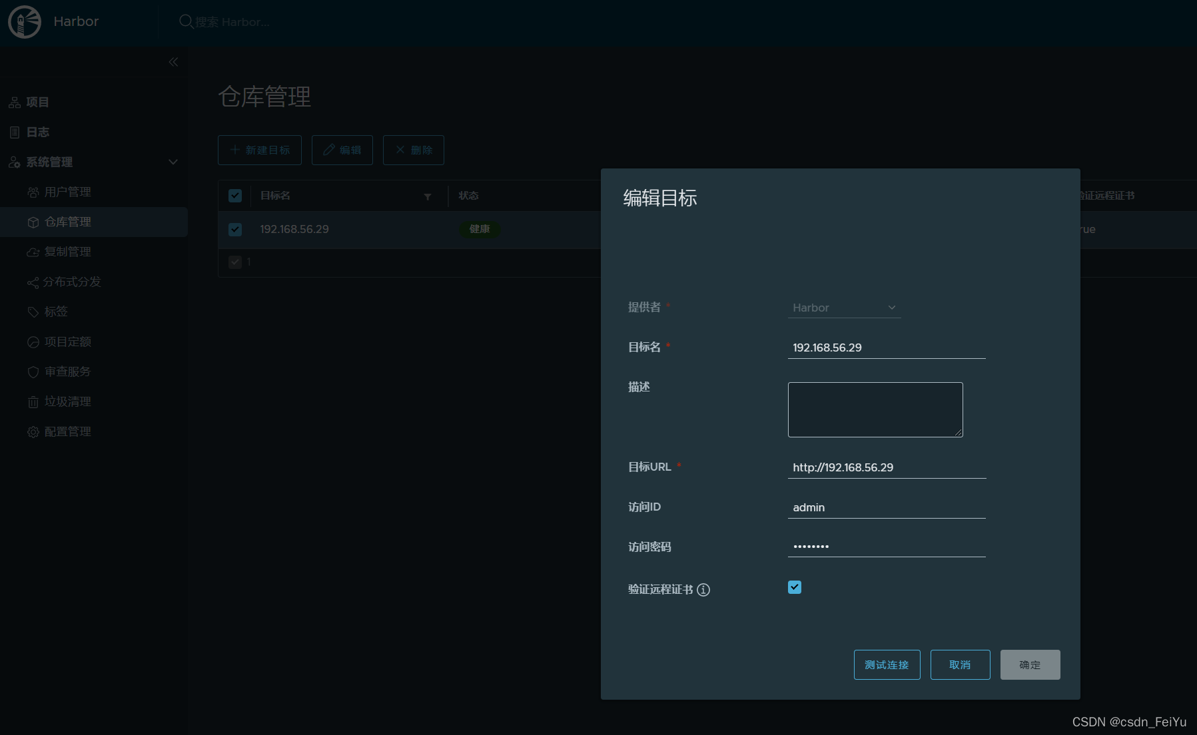Screen dimensions: 1197x735
Task: Click the 状态 column header
Action: click(x=468, y=196)
